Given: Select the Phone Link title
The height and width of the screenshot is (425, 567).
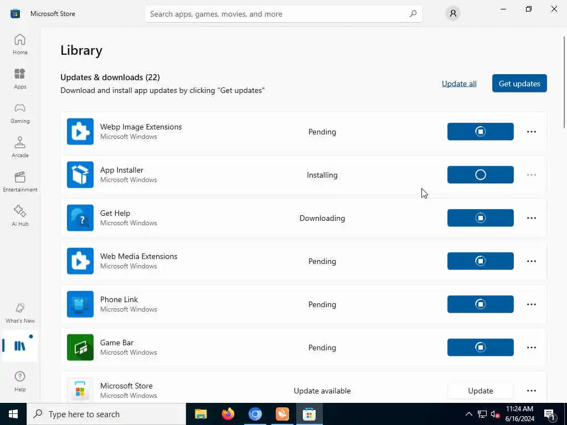Looking at the screenshot, I should coord(119,299).
